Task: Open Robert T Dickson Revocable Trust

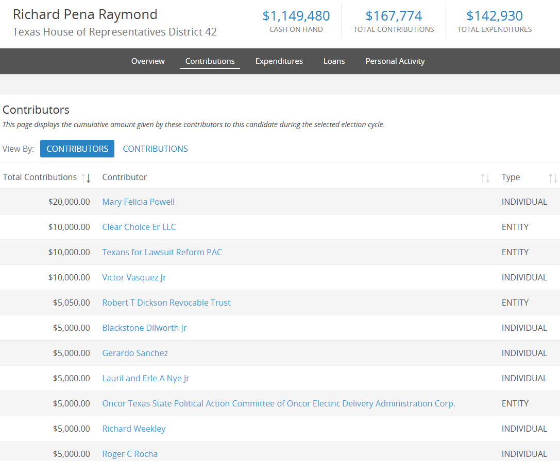Action: pyautogui.click(x=166, y=303)
